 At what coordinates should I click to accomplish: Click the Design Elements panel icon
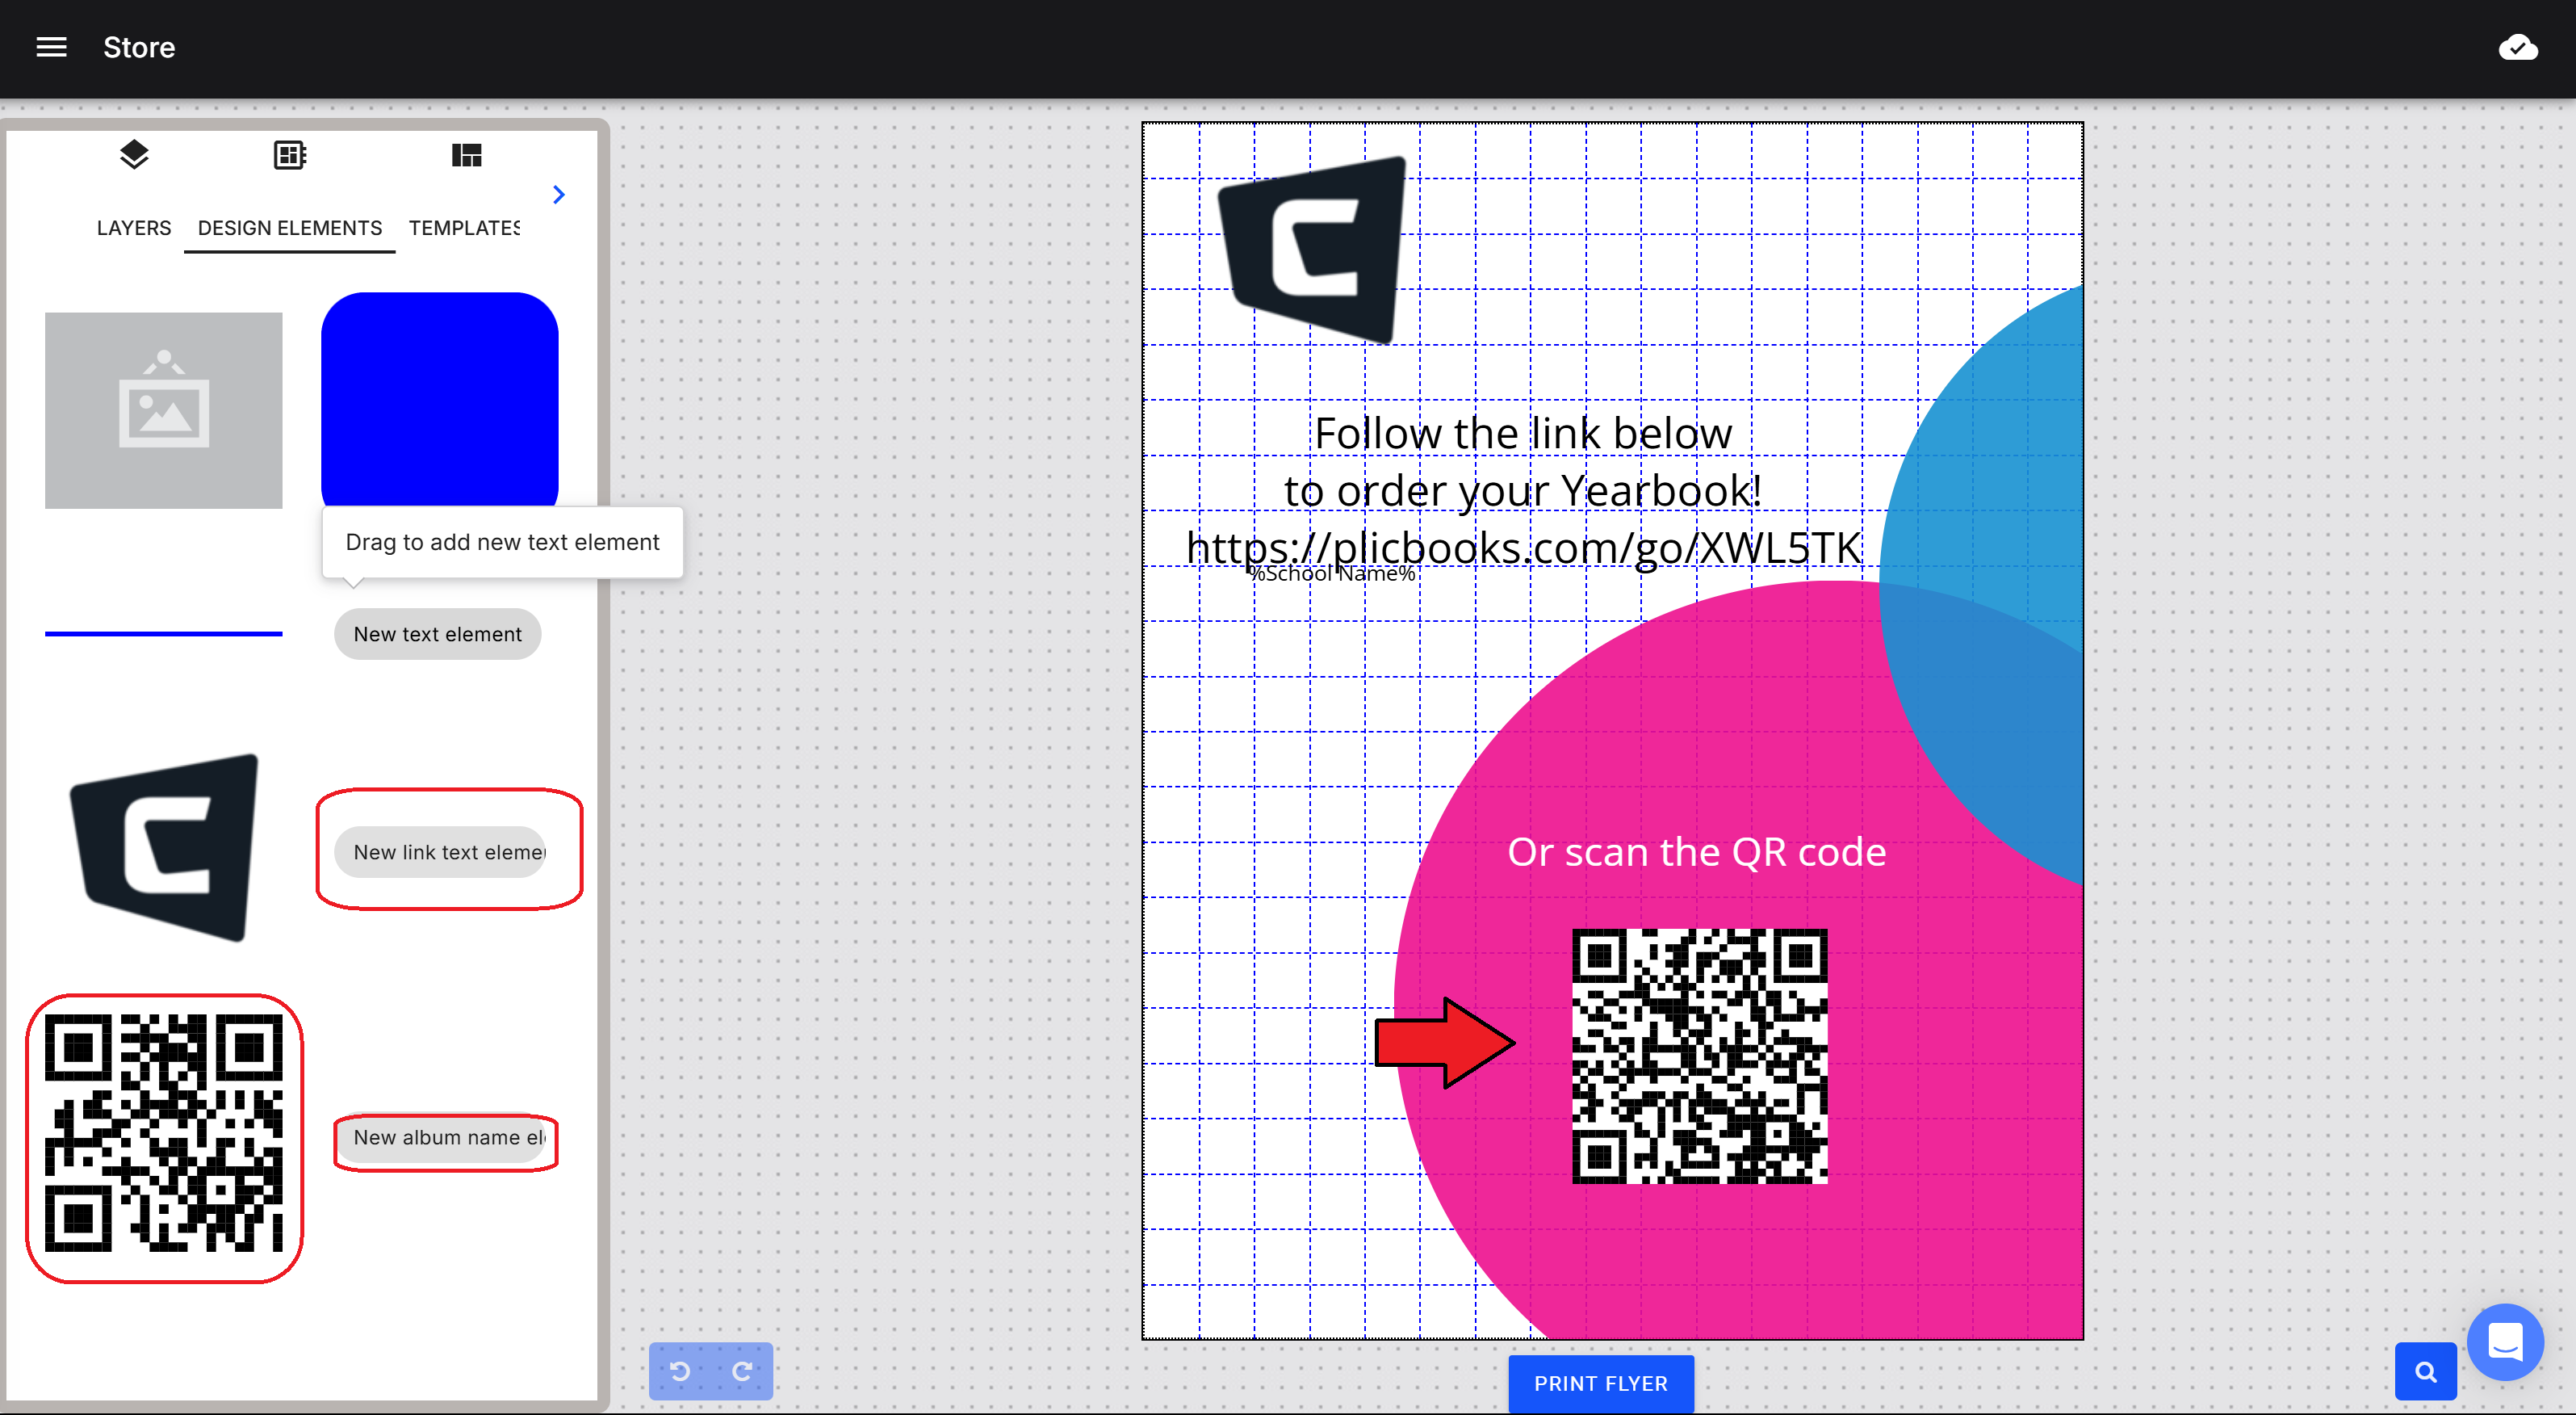click(x=290, y=155)
